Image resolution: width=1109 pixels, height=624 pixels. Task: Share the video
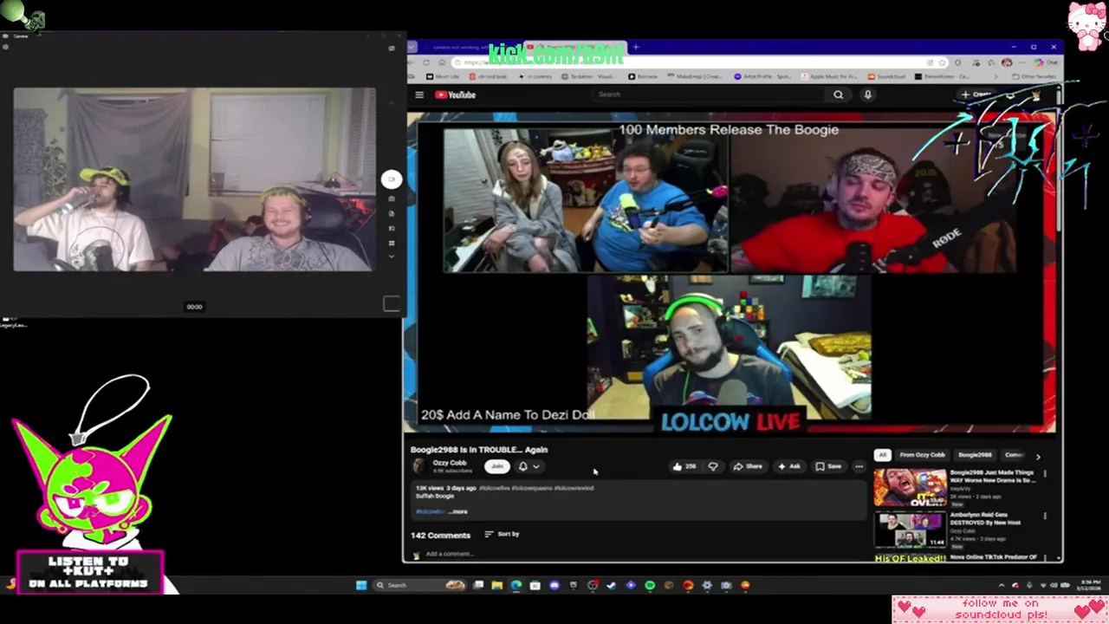tap(748, 466)
